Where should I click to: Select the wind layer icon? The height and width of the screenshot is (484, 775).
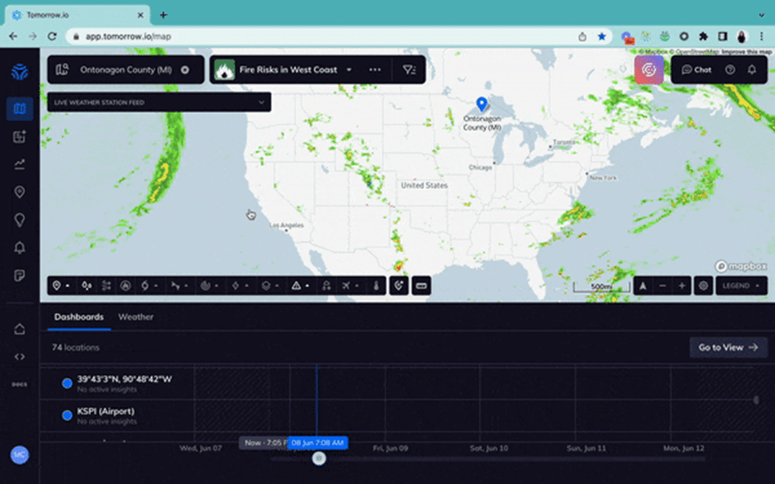[174, 285]
